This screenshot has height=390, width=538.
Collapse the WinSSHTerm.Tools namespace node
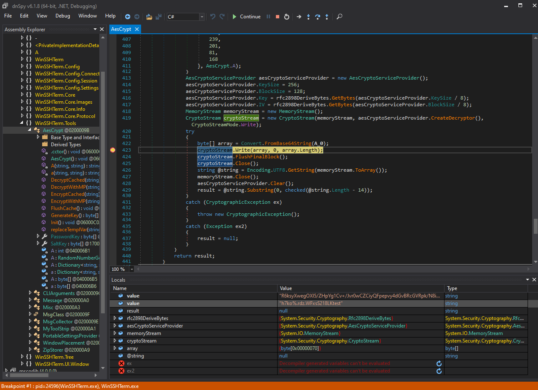tap(22, 123)
